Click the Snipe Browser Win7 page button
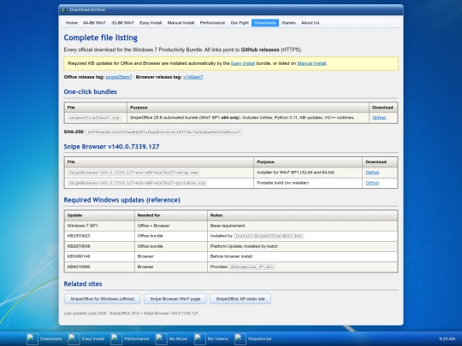The height and width of the screenshot is (346, 462). [175, 299]
